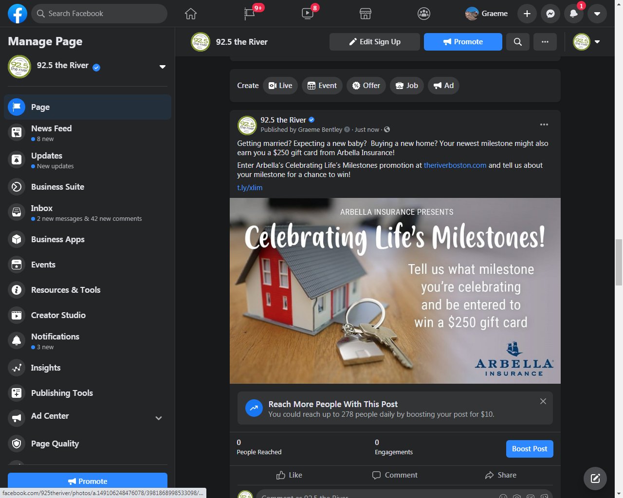Click the post's public audience globe icon
The image size is (623, 498).
387,130
